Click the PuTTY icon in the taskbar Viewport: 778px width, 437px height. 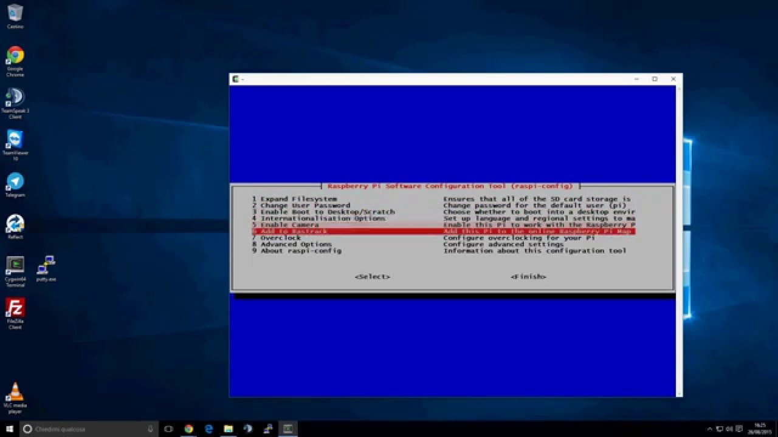(x=267, y=429)
